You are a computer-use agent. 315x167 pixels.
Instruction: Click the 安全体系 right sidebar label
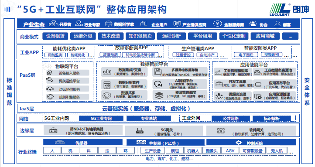tap(307, 91)
